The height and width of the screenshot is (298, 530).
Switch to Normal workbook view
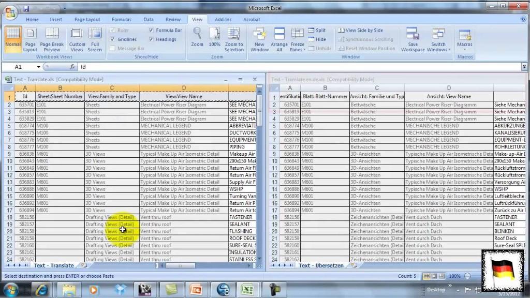13,39
